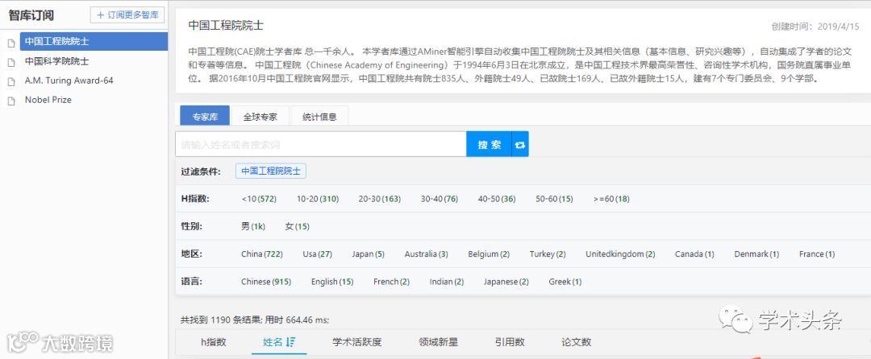
Task: Click the refresh icon beside the search button
Action: (x=520, y=145)
